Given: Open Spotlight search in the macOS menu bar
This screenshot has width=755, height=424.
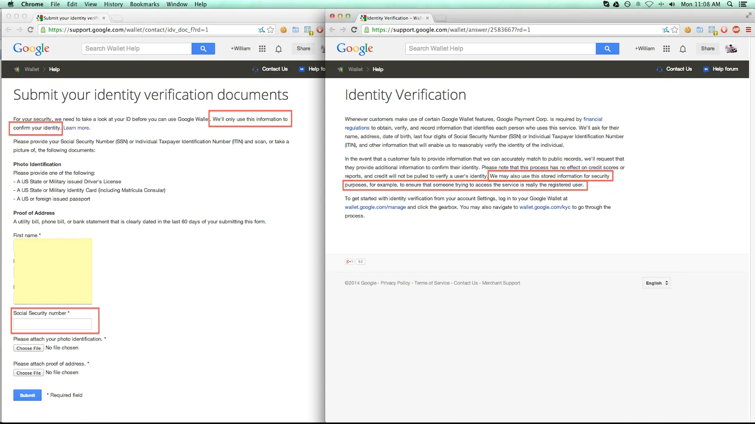Looking at the screenshot, I should coord(730,4).
